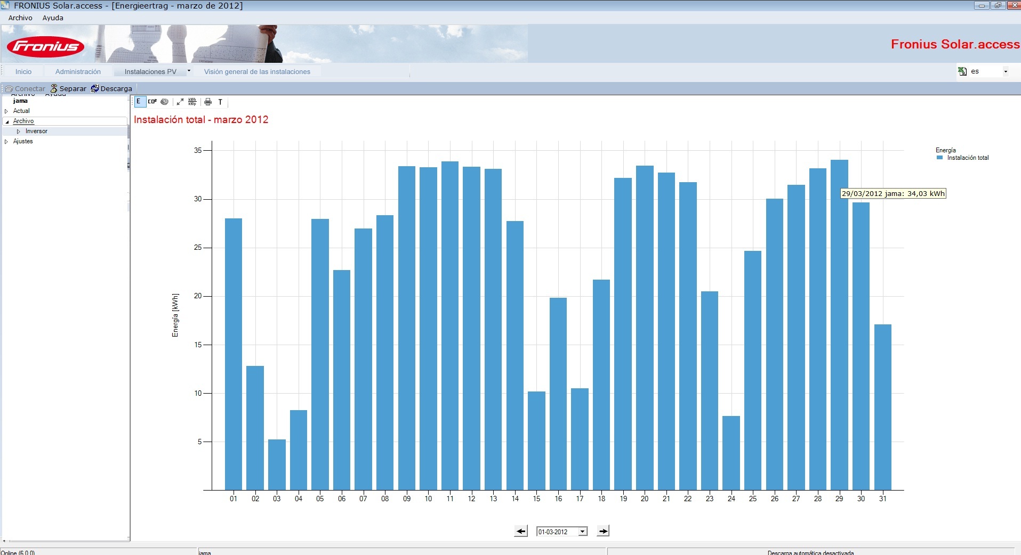The image size is (1021, 555).
Task: Go to the next month with right arrow
Action: (603, 531)
